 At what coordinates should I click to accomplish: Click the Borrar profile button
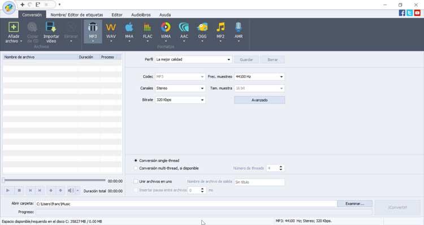point(272,59)
